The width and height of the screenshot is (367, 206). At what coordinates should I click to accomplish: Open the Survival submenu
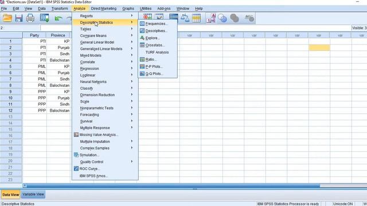pyautogui.click(x=105, y=121)
